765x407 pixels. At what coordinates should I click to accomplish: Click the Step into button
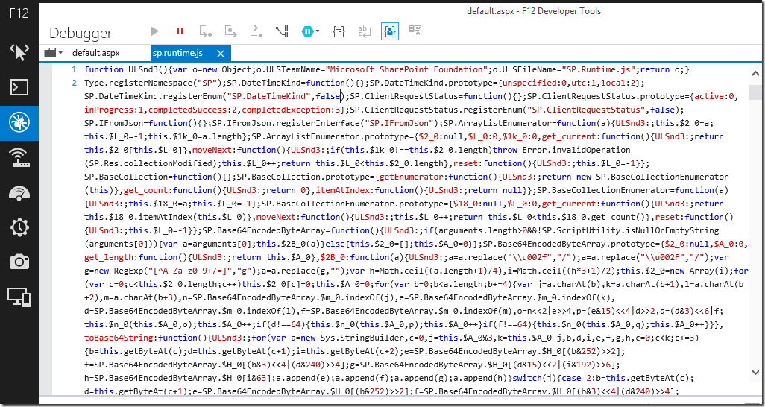coord(206,31)
